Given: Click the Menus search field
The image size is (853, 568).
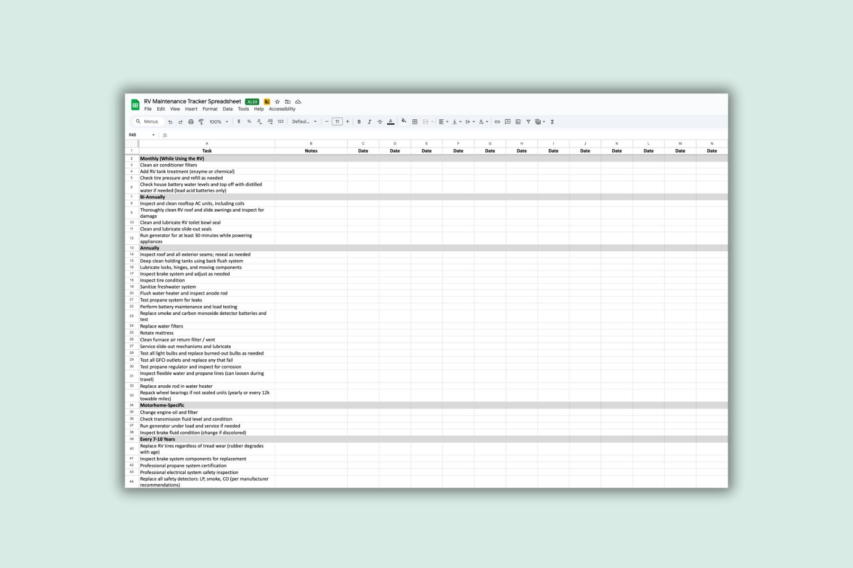Looking at the screenshot, I should (x=148, y=122).
